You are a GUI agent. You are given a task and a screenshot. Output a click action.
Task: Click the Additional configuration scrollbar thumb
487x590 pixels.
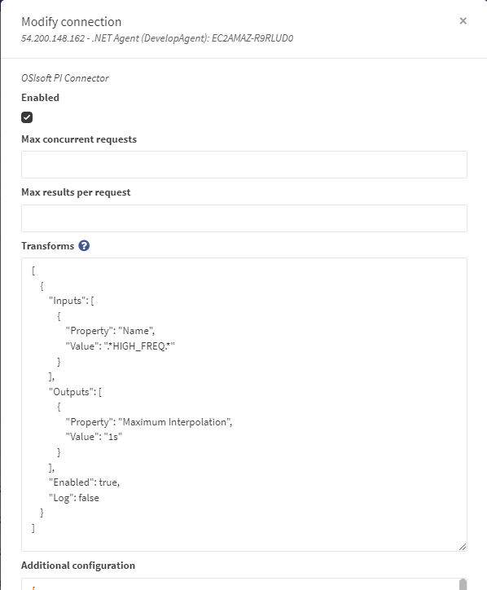coord(463,584)
